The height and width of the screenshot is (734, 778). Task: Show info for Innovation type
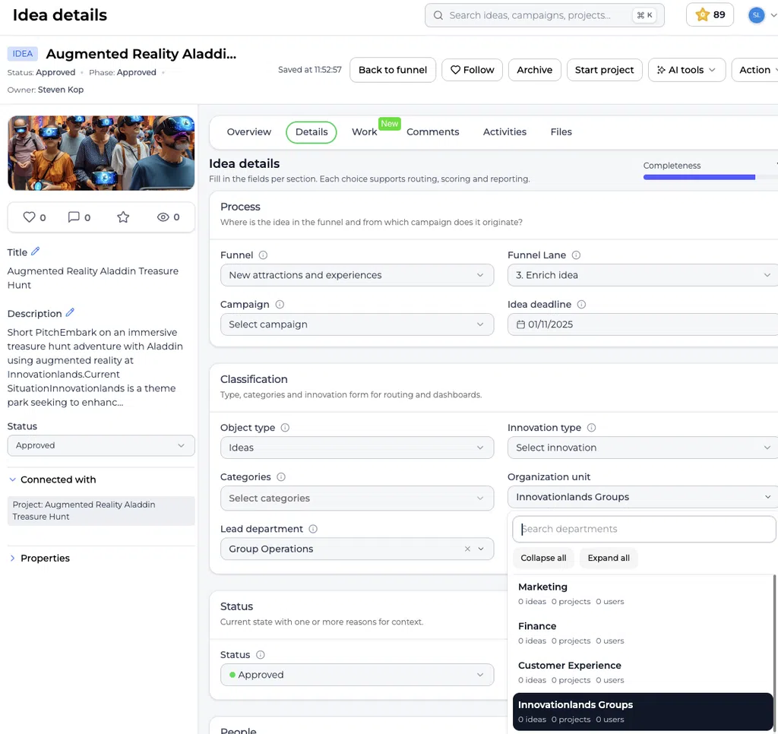(591, 427)
